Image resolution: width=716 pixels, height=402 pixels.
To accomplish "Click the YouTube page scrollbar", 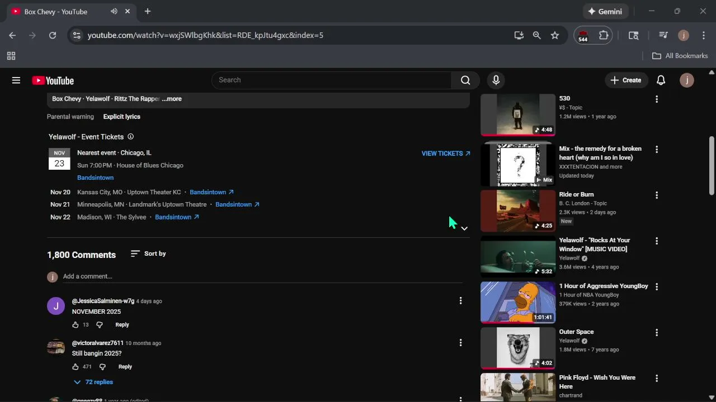I will click(x=712, y=165).
